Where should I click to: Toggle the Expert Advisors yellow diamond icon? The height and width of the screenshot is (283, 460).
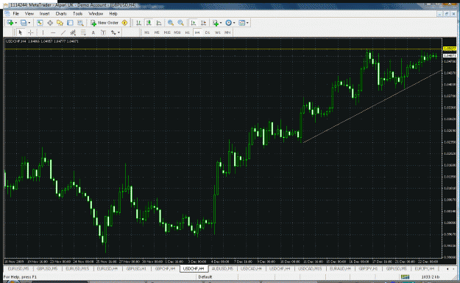coord(124,23)
